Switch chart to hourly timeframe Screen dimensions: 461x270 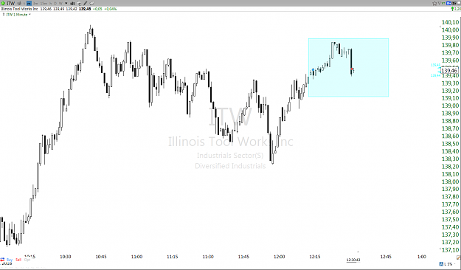coord(51,3)
